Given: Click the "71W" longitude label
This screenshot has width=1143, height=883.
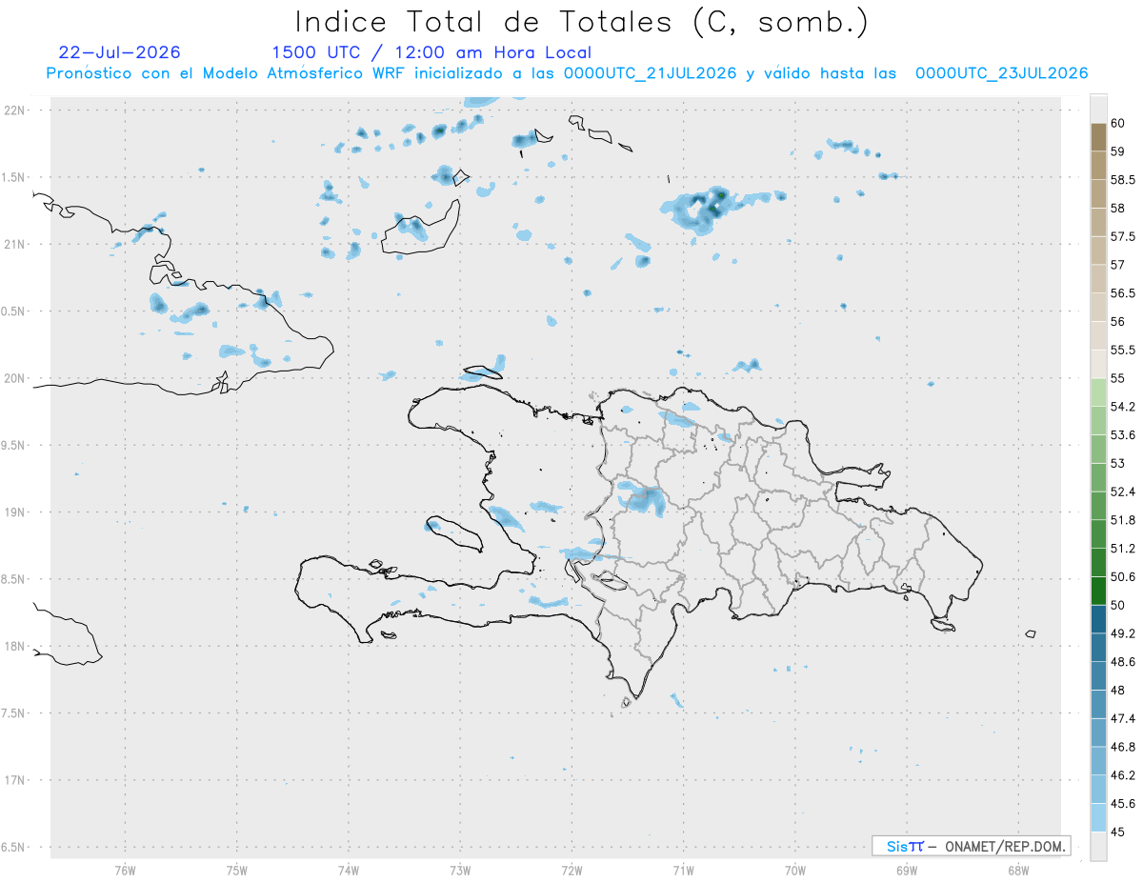Looking at the screenshot, I should (683, 871).
